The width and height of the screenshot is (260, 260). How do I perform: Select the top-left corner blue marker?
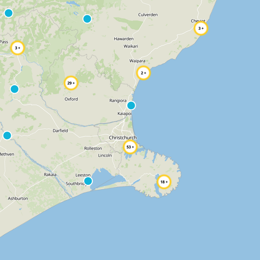coord(9,13)
